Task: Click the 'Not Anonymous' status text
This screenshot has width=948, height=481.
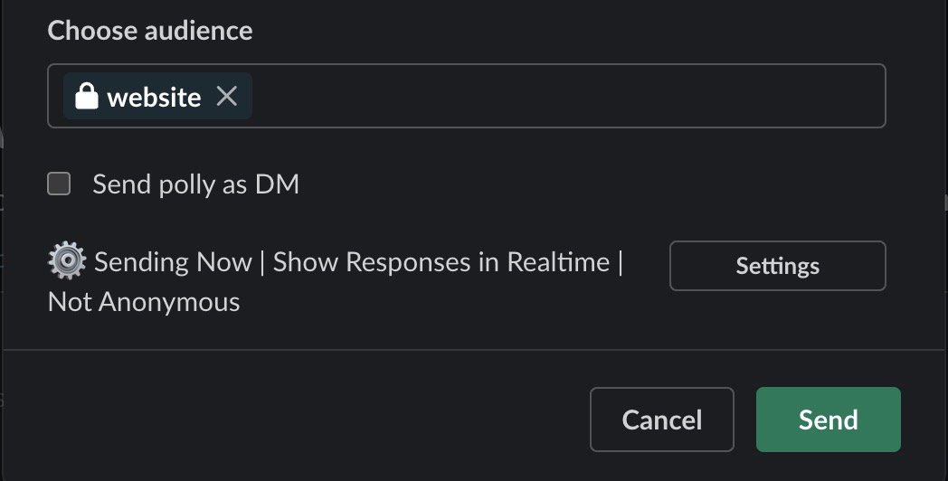Action: click(144, 302)
